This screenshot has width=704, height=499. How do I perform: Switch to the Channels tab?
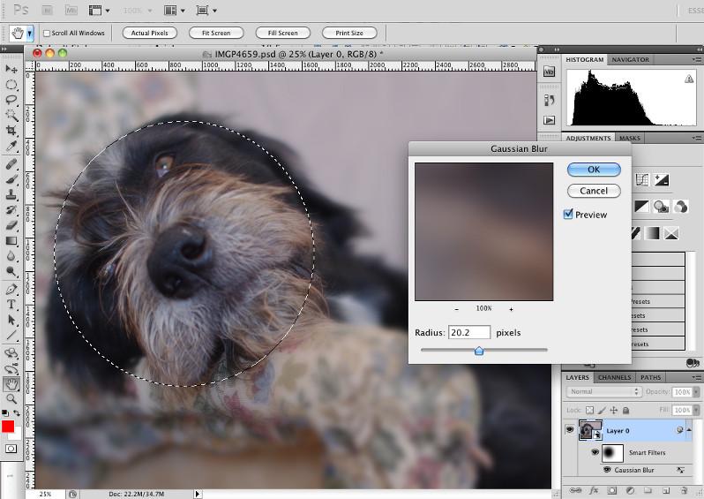tap(614, 378)
